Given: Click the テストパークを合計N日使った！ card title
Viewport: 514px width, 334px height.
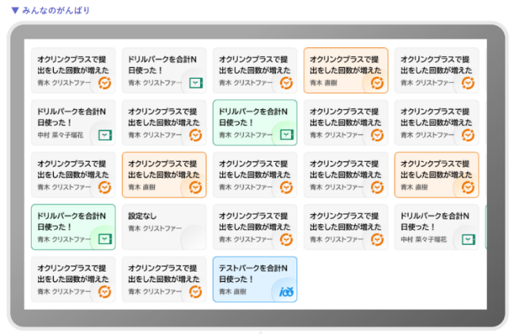Looking at the screenshot, I should point(253,274).
